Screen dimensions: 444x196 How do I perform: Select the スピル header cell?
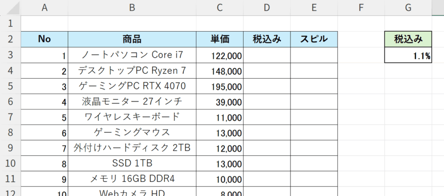pos(314,39)
